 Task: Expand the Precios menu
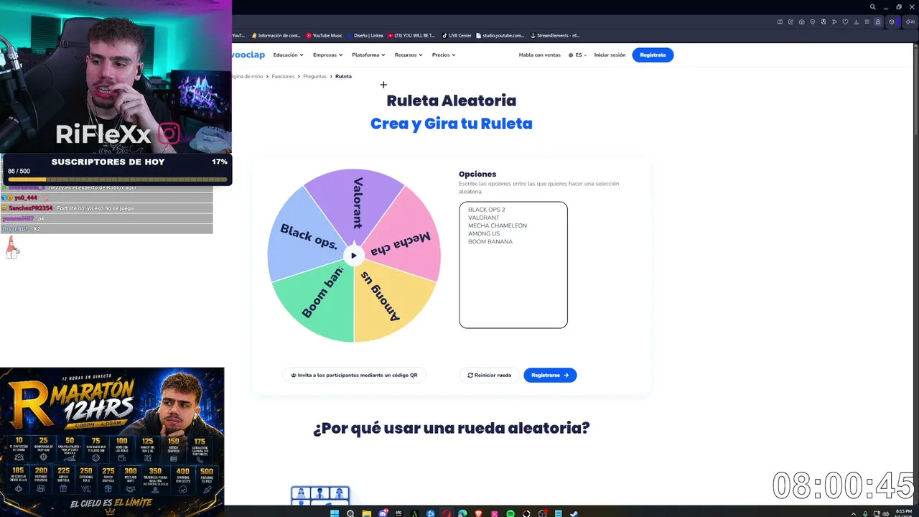point(444,55)
